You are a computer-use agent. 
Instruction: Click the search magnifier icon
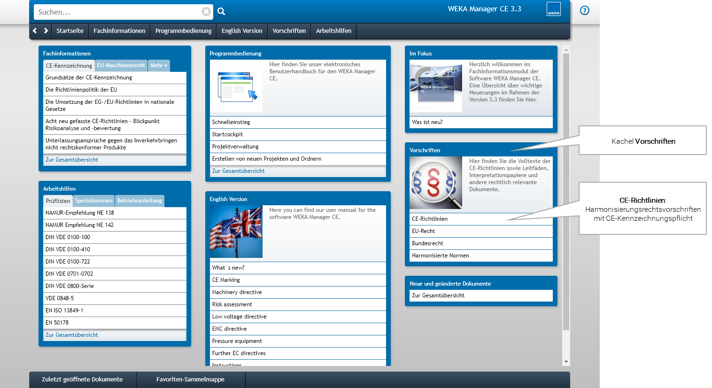[x=221, y=12]
